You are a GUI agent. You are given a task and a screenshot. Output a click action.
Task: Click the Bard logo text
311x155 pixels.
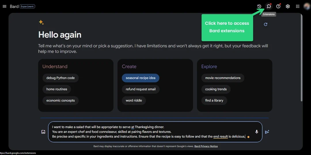14,6
